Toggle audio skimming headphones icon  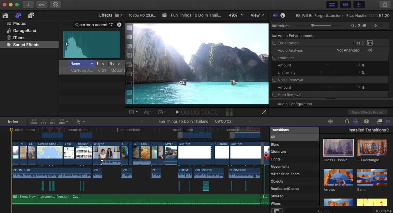point(347,121)
